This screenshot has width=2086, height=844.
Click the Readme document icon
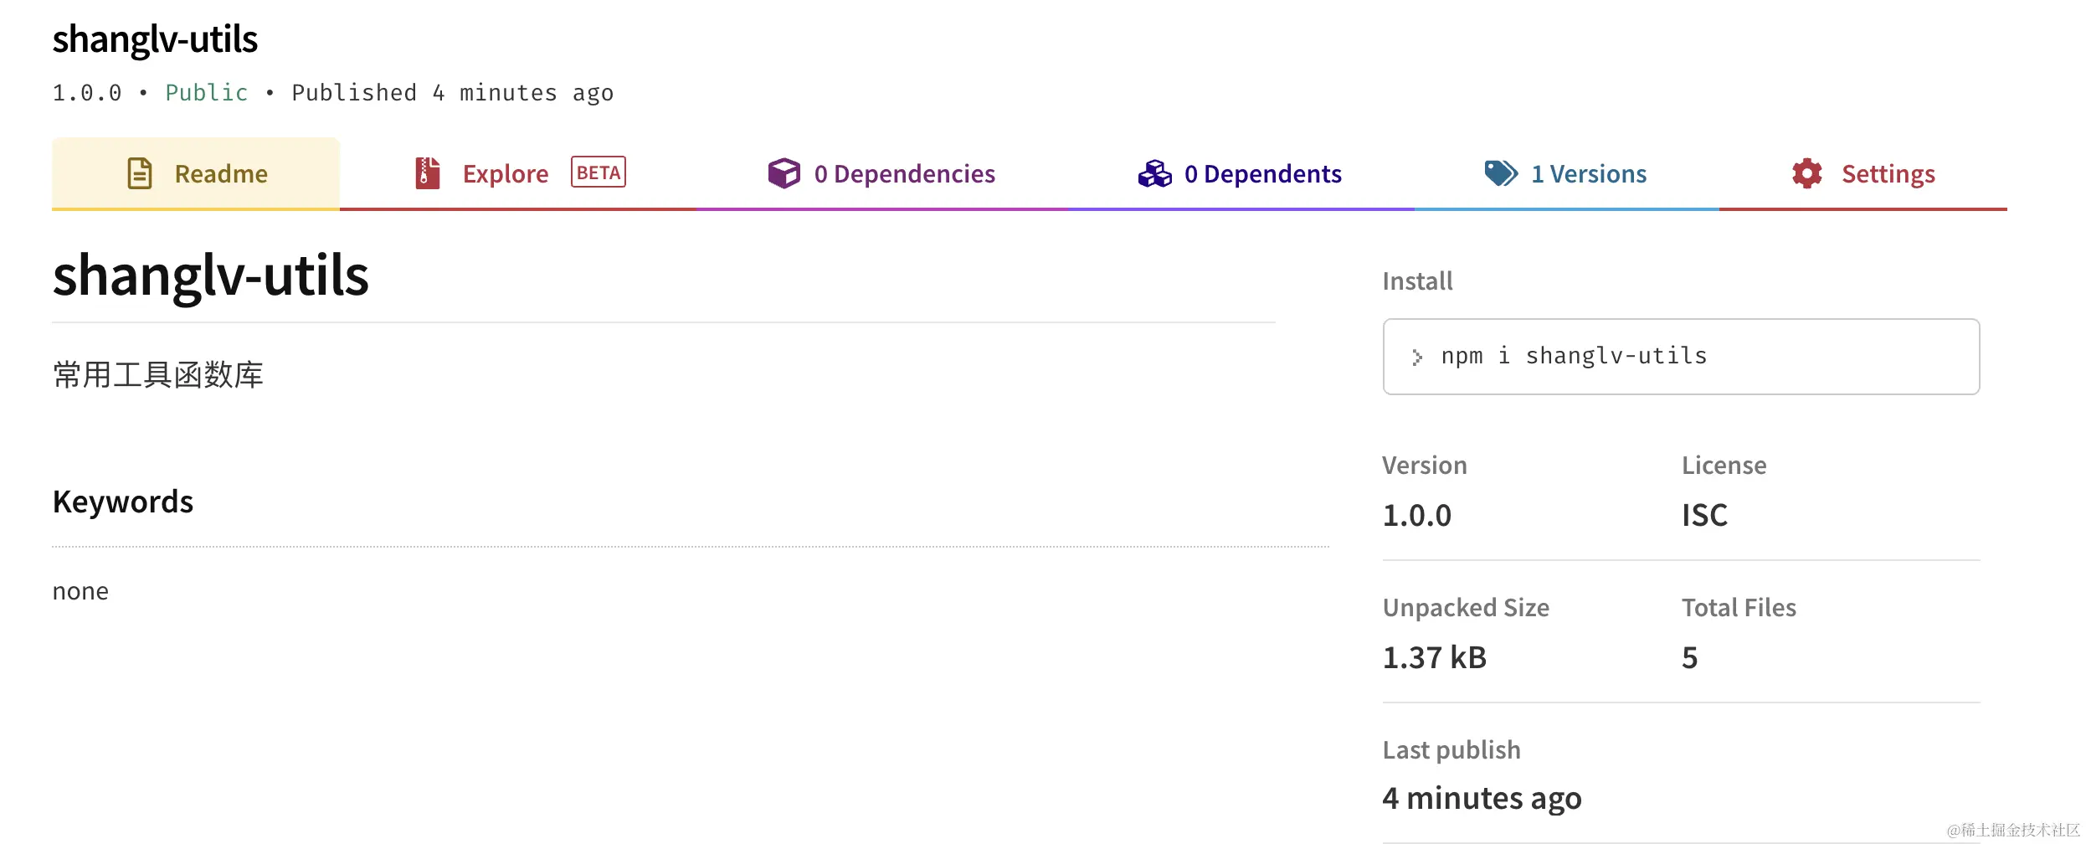click(x=140, y=173)
